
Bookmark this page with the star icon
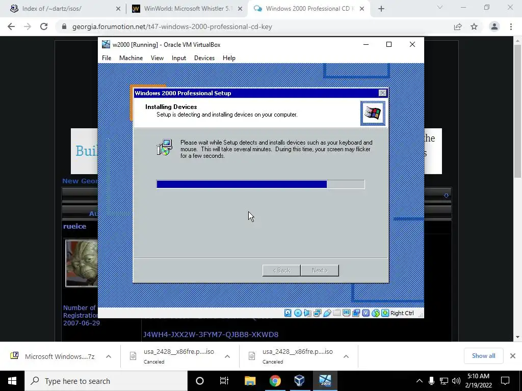coord(474,26)
